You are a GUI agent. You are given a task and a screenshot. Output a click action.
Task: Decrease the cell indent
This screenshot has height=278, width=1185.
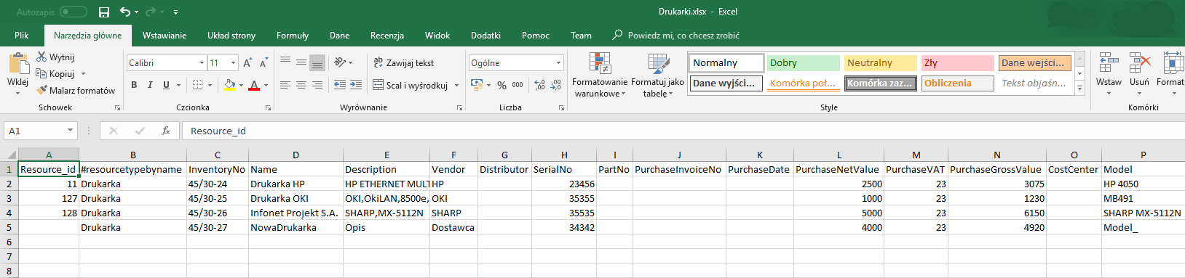click(x=340, y=85)
